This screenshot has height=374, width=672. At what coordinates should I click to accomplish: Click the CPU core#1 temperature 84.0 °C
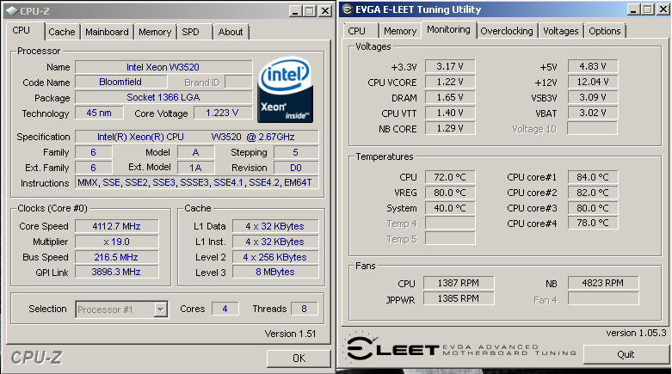pos(593,177)
